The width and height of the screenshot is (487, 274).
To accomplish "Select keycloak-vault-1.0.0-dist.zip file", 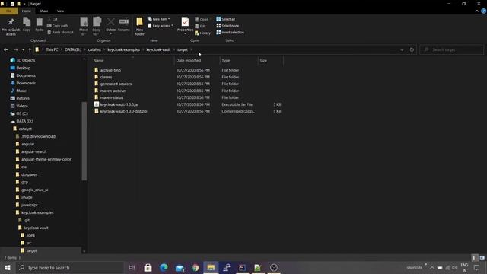I will click(123, 111).
